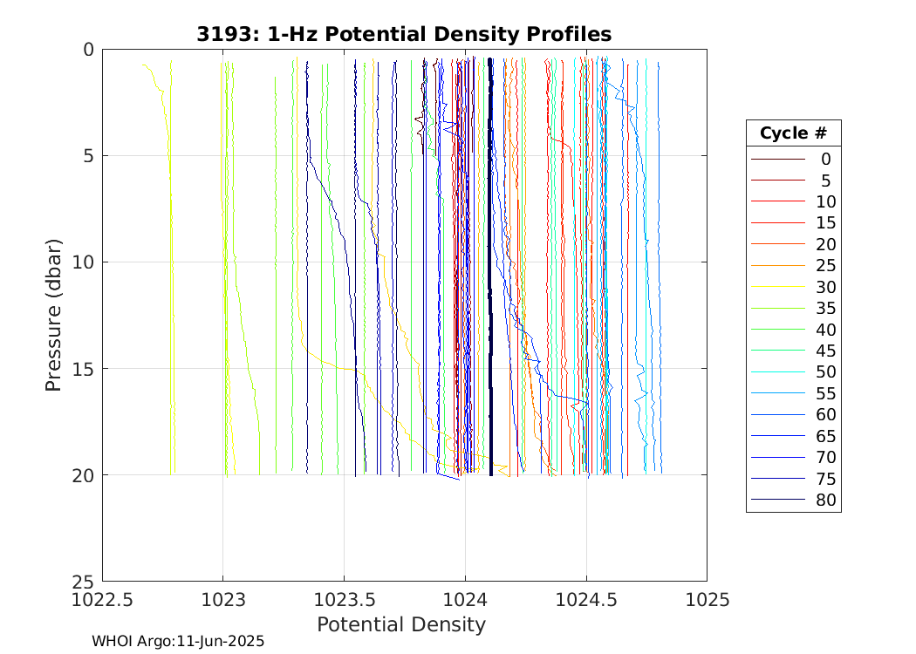Click the 'WHOI Argo:11-Jun-2025' footer text
Viewport: 916px width, 654px height.
click(178, 641)
